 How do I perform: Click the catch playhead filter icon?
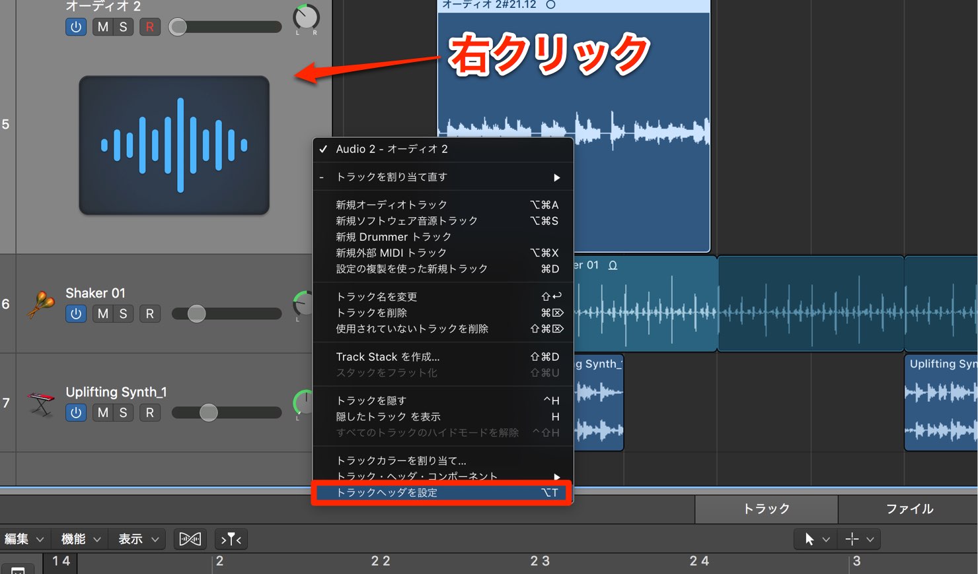231,539
